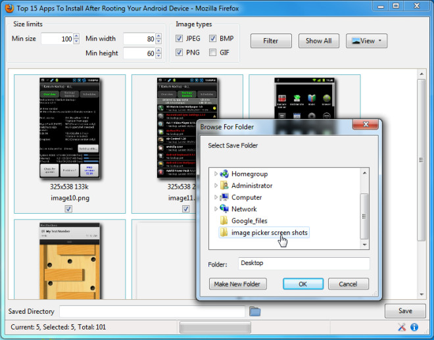Open the View dropdown button
This screenshot has height=340, width=434.
tap(366, 41)
